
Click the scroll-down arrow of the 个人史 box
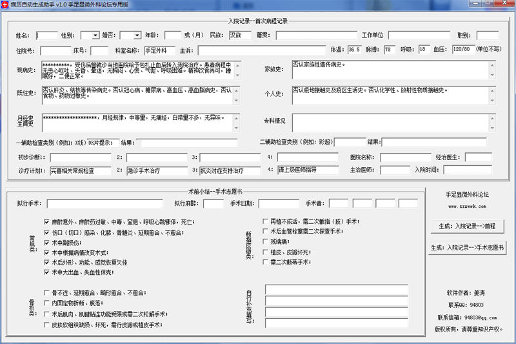[x=492, y=101]
